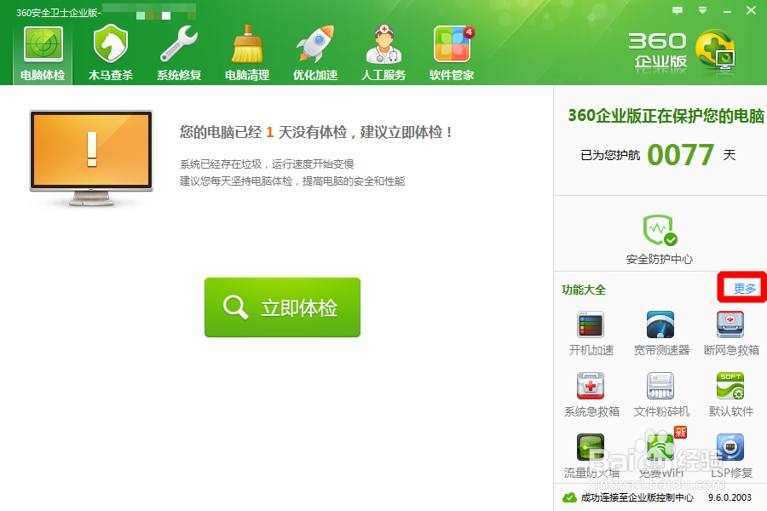Screen dimensions: 767x511
Task: Open 默认软件 settings tool
Action: pyautogui.click(x=731, y=394)
